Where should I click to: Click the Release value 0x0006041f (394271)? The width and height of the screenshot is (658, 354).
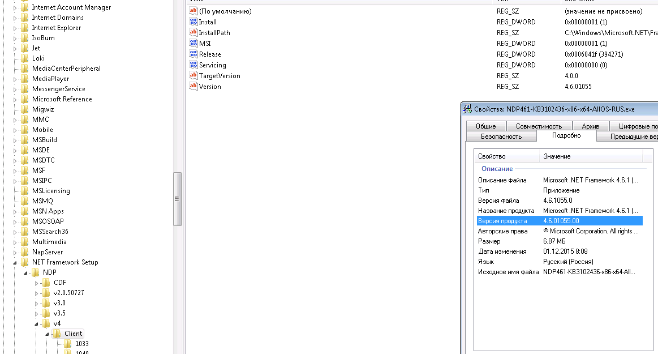[x=594, y=54]
